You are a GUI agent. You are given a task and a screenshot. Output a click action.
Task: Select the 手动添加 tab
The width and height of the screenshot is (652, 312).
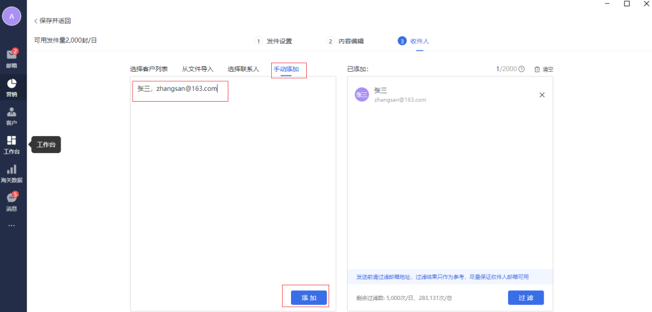pos(286,69)
